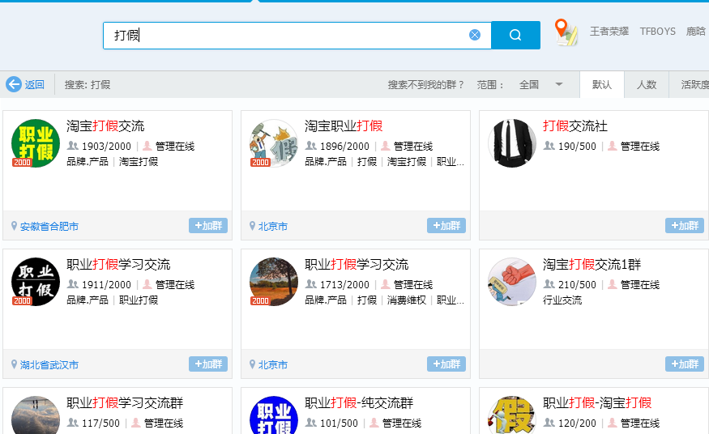Click the member count 1896/2000
This screenshot has height=434, width=709.
pyautogui.click(x=344, y=147)
